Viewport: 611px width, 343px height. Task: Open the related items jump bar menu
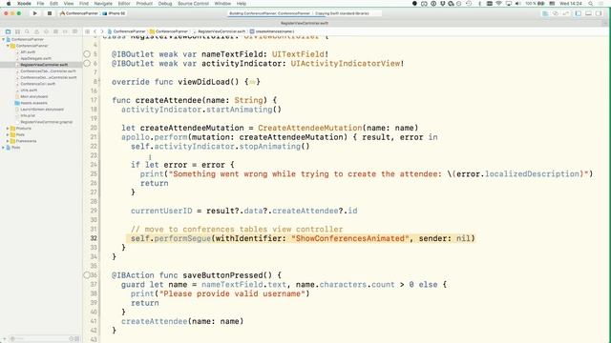pos(87,31)
